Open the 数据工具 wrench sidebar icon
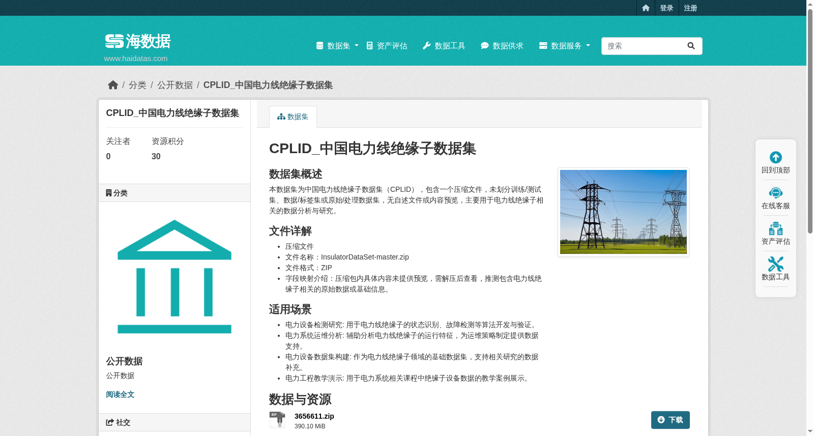The image size is (814, 436). (x=776, y=264)
